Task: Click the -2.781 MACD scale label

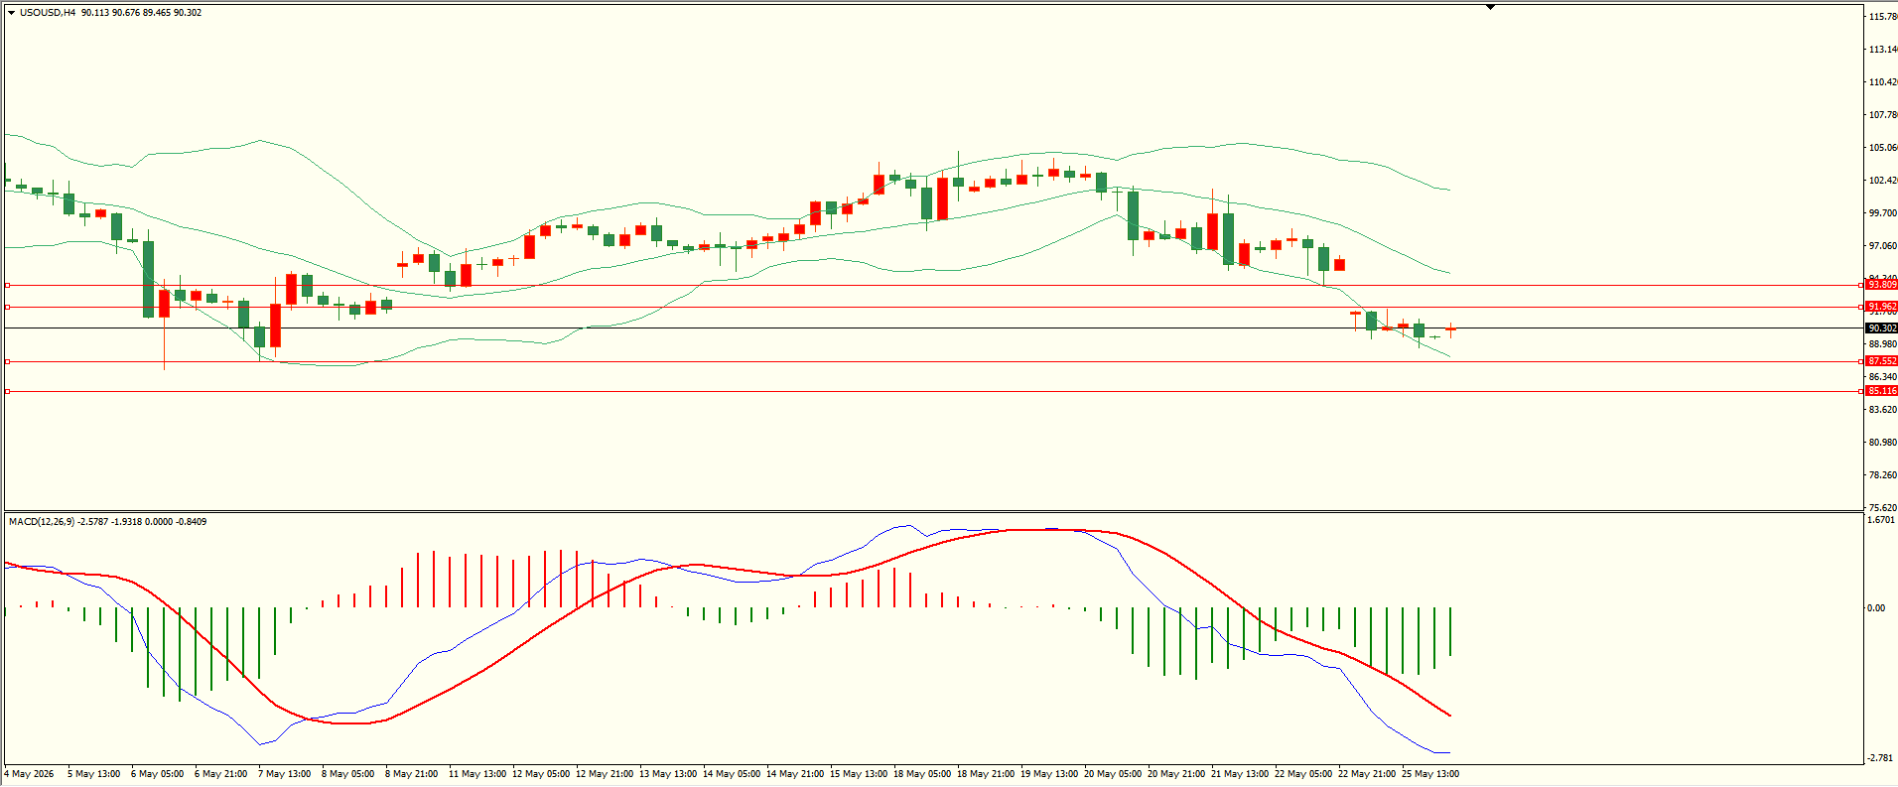Action: pos(1880,758)
